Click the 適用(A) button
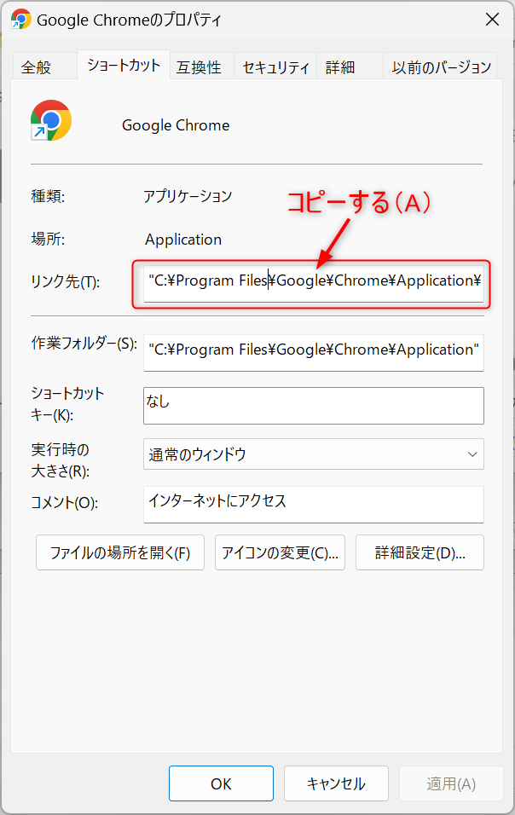This screenshot has width=515, height=815. pos(451,783)
